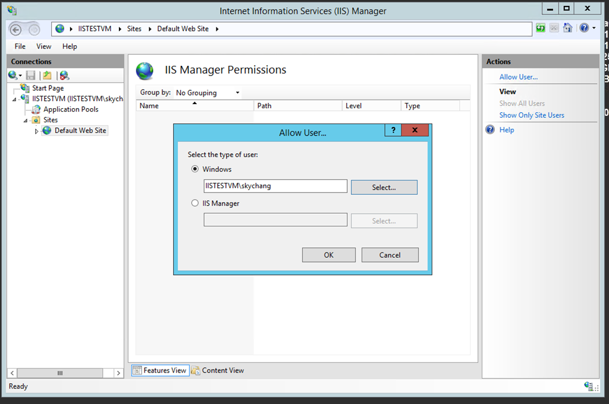609x404 pixels.
Task: Click the green Refresh Page icon
Action: click(541, 28)
